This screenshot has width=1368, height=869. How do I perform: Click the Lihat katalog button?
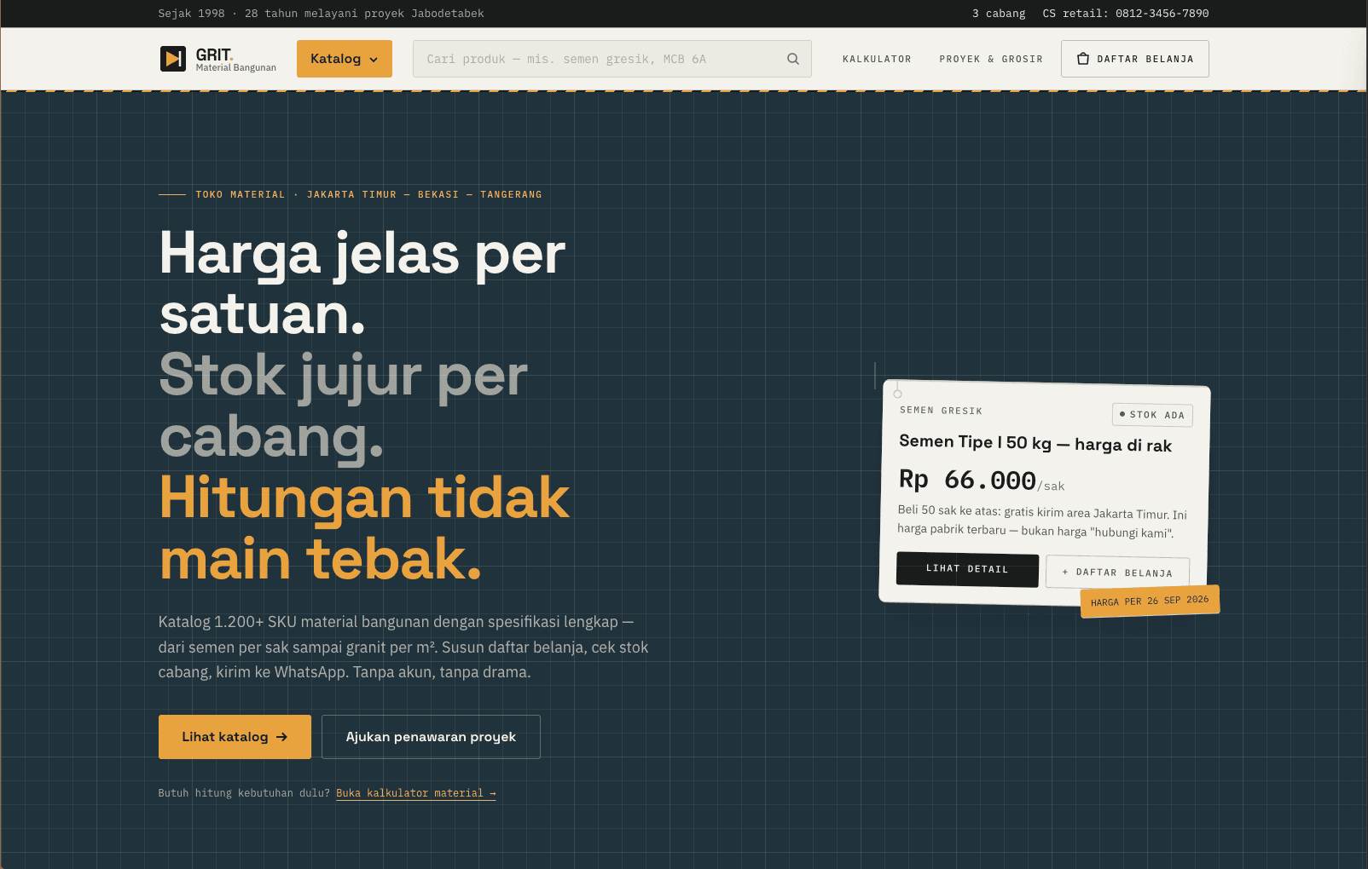[235, 737]
